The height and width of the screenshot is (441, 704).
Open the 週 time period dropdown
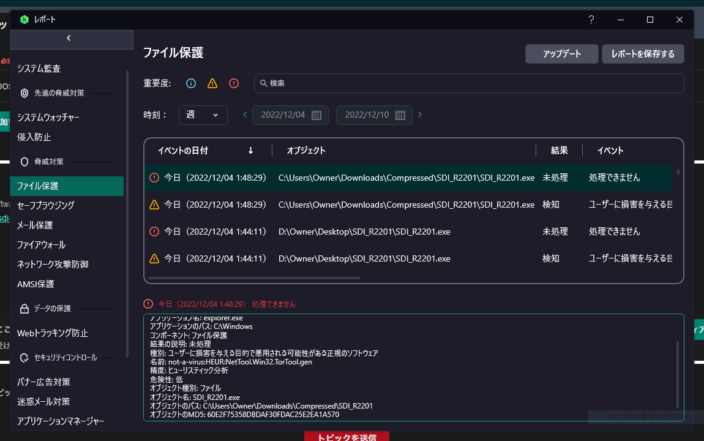pos(203,115)
